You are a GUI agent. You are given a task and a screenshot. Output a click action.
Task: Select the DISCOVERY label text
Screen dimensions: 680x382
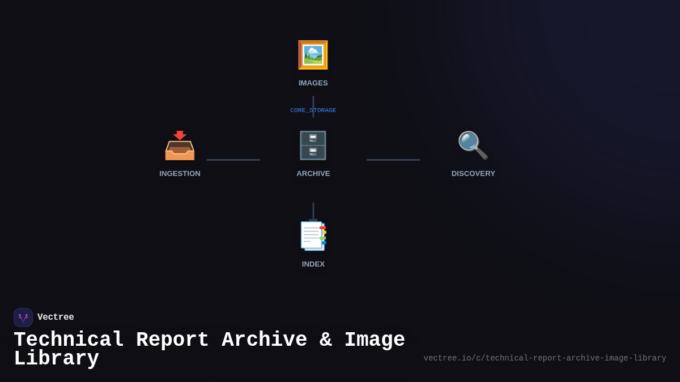pyautogui.click(x=473, y=173)
